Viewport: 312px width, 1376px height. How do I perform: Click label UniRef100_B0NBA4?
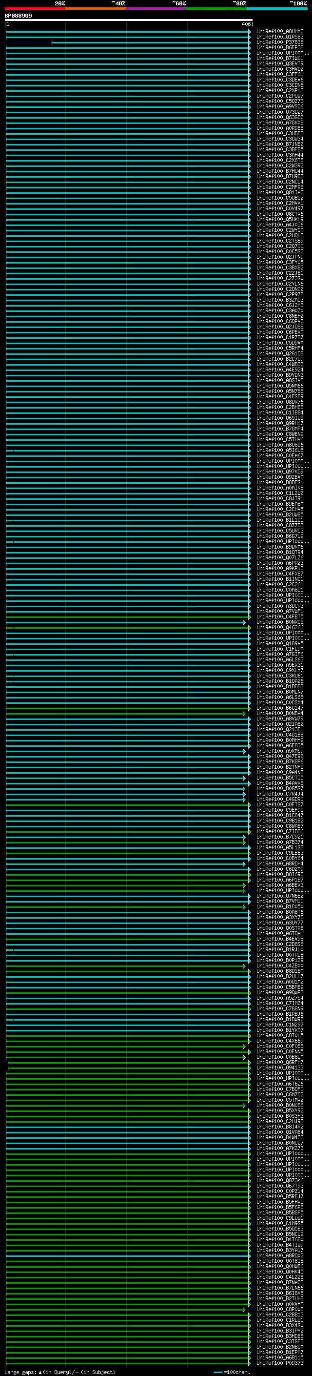[x=280, y=713]
